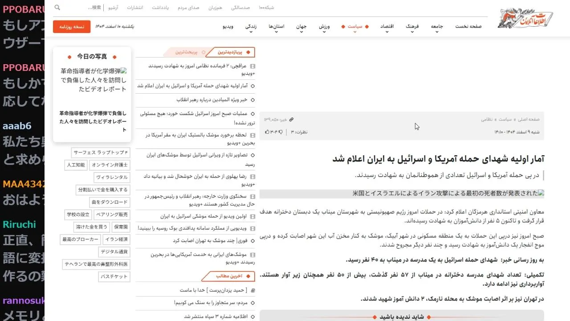Open the 曲をダウンロード tag
570x321 pixels.
pyautogui.click(x=110, y=202)
